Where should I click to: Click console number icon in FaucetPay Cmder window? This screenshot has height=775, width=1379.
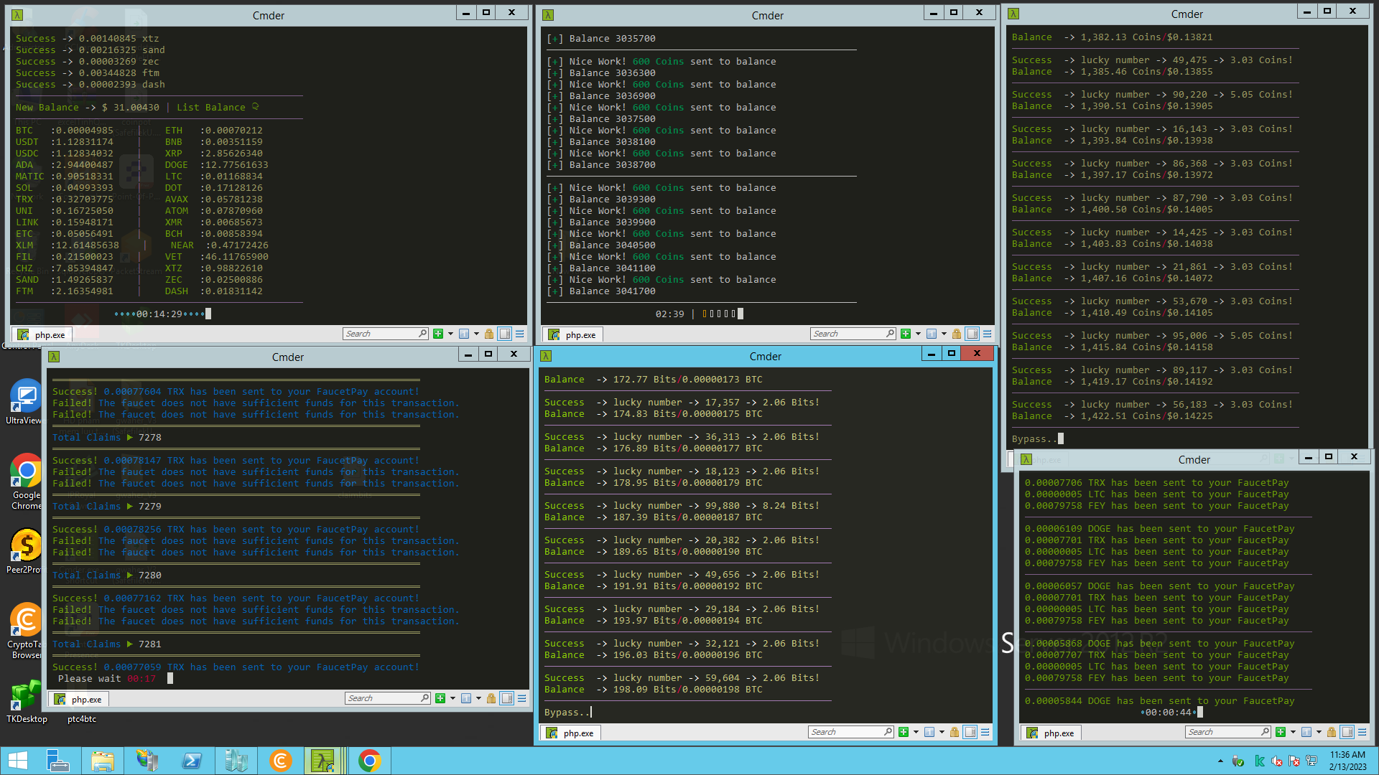1306,732
